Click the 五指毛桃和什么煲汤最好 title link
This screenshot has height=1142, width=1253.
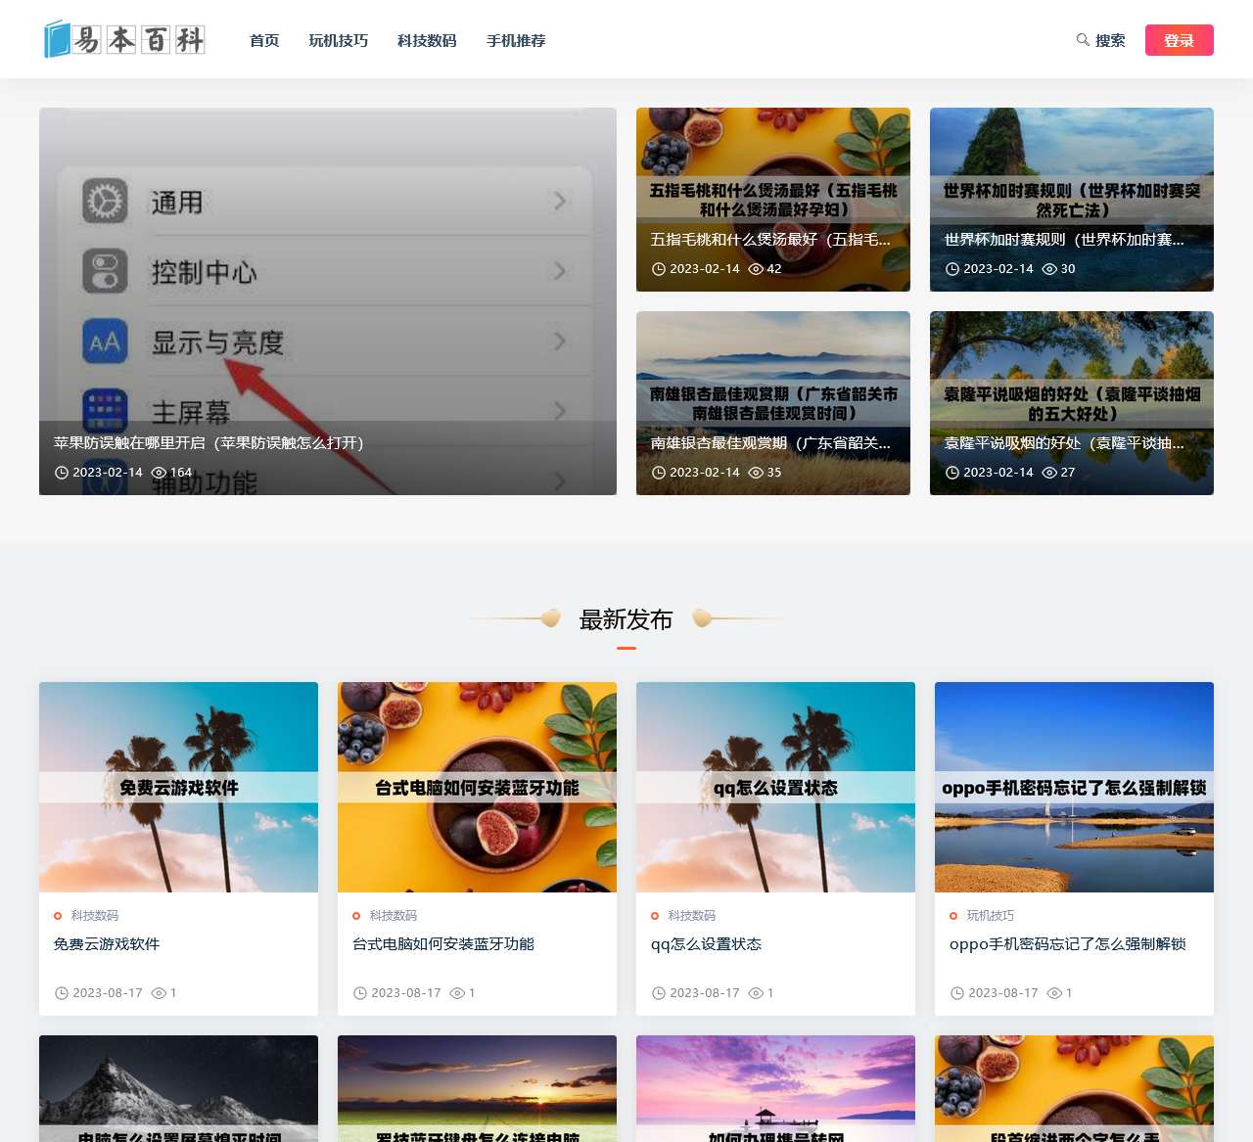(770, 240)
